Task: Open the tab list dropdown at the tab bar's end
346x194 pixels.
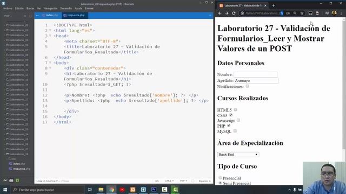Action: [x=210, y=16]
